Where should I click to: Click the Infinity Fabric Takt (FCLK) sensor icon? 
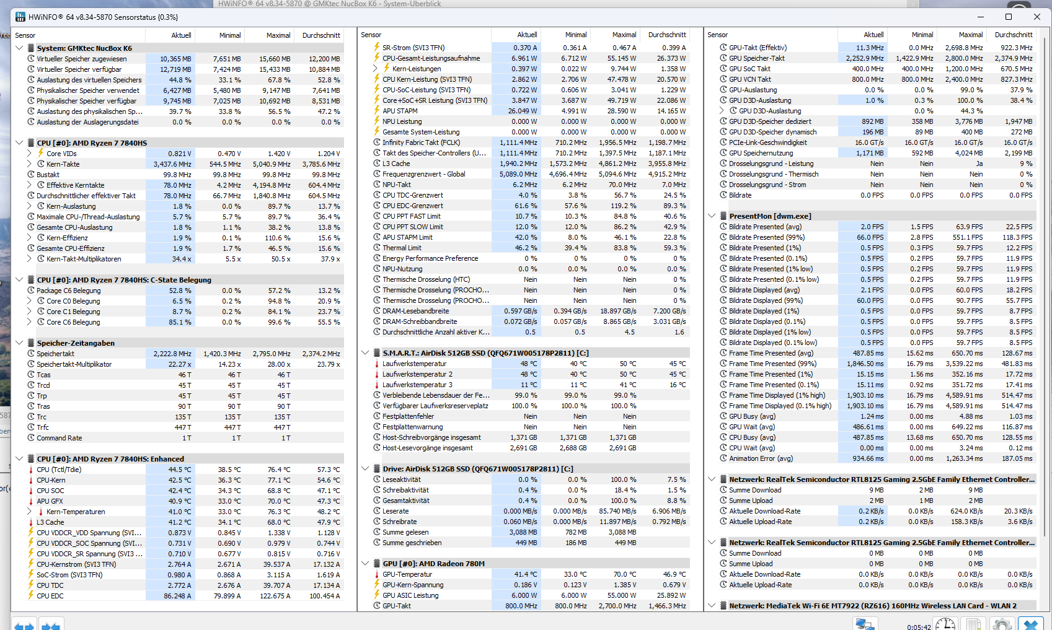pyautogui.click(x=377, y=142)
